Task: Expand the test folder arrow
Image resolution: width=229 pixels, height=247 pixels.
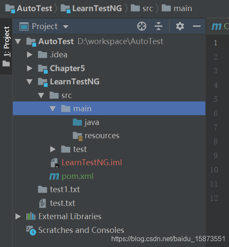Action: pyautogui.click(x=53, y=149)
